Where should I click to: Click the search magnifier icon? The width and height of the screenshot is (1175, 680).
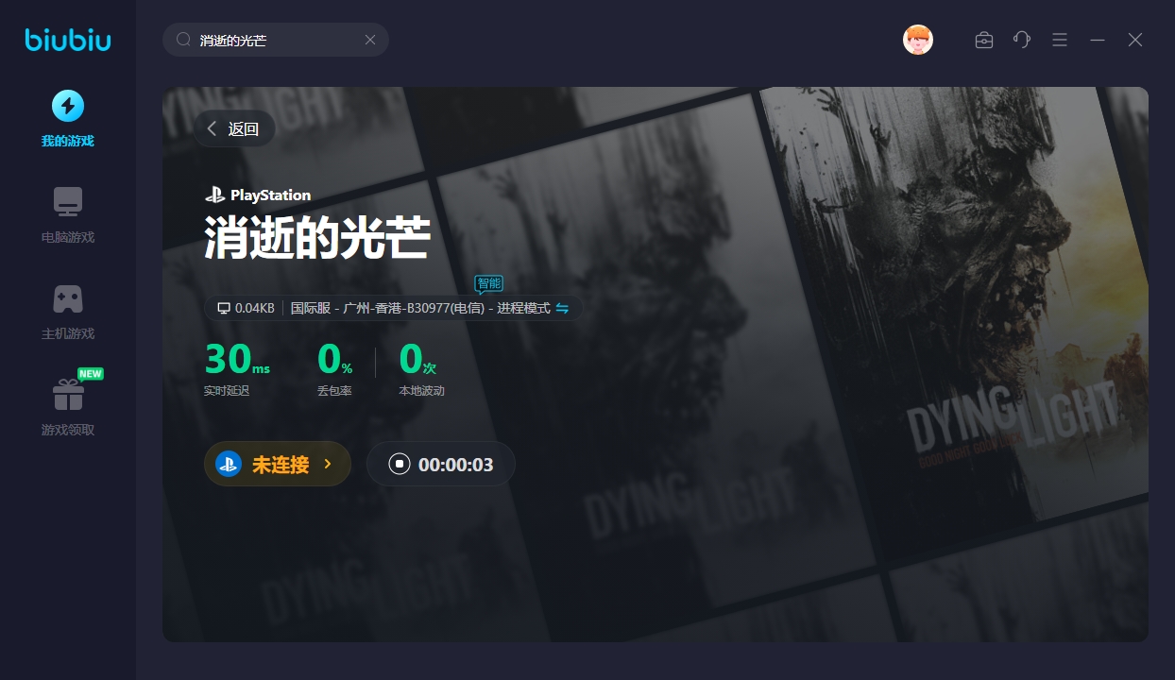[x=184, y=40]
